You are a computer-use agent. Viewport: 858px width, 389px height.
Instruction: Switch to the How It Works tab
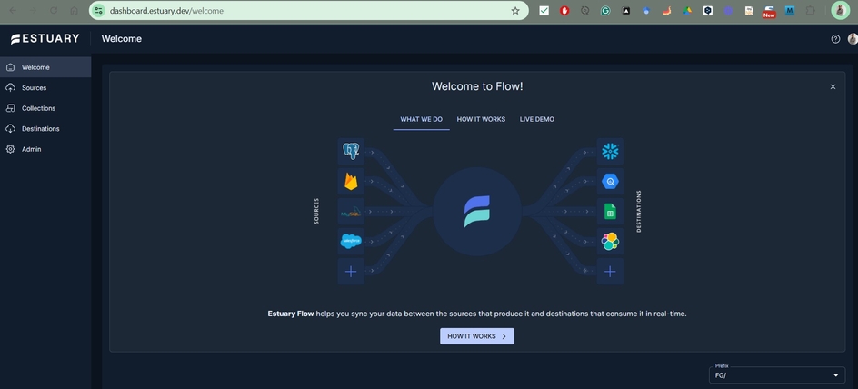pyautogui.click(x=481, y=119)
